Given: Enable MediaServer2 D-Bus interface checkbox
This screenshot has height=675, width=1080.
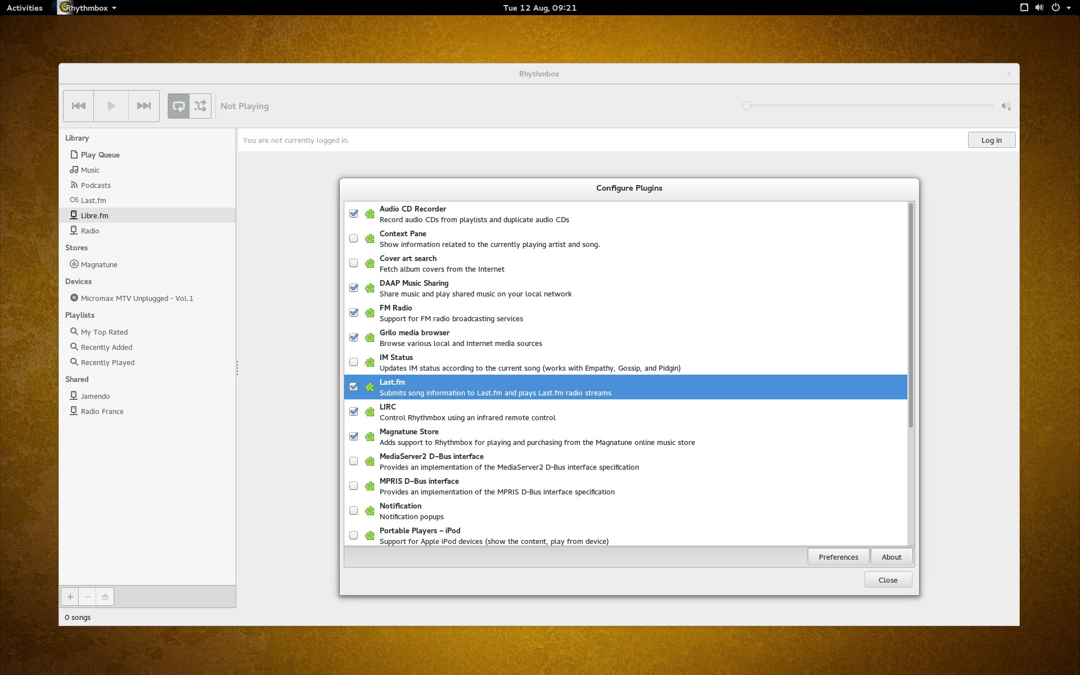Looking at the screenshot, I should click(354, 461).
